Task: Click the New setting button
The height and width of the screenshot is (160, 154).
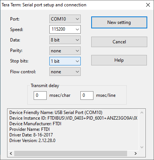Action: 119,22
